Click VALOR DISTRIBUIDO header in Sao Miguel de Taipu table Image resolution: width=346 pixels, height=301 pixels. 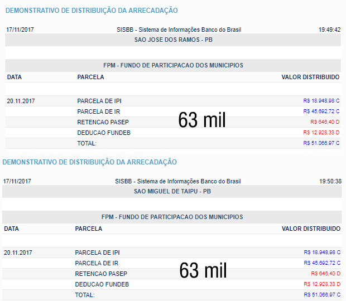311,229
